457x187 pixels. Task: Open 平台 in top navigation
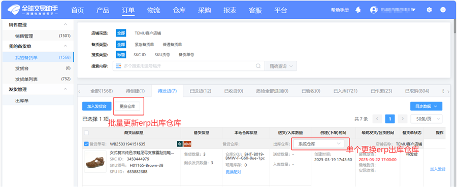281,10
